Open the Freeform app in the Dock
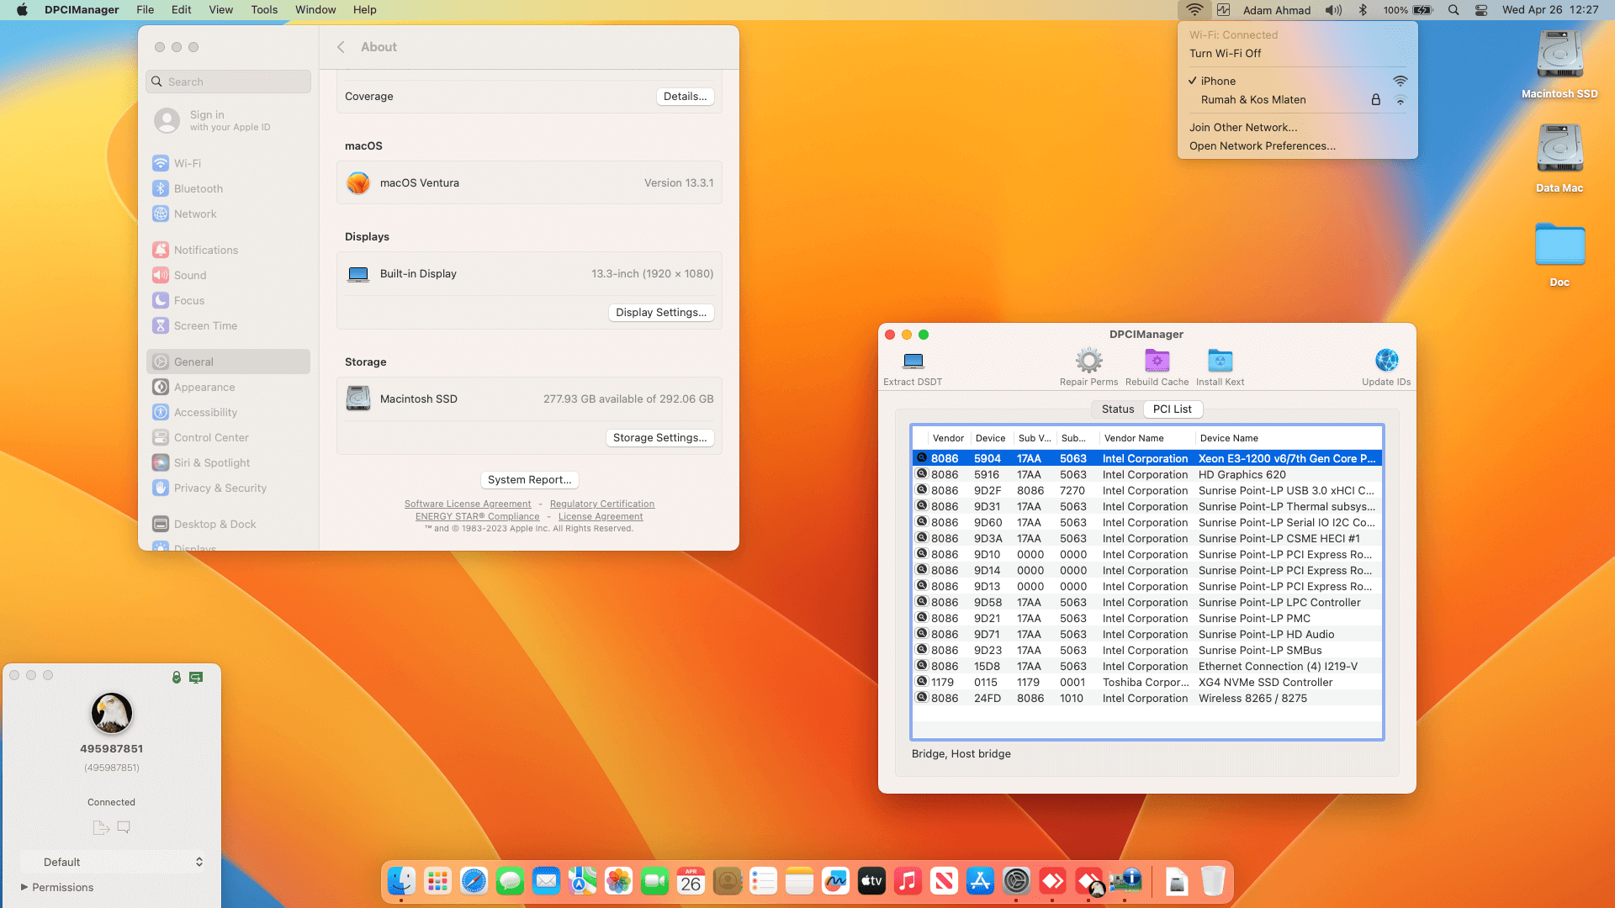The image size is (1615, 908). (835, 881)
